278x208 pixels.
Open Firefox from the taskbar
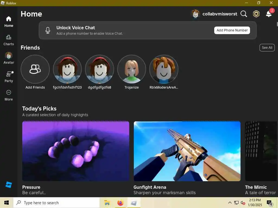click(120, 203)
